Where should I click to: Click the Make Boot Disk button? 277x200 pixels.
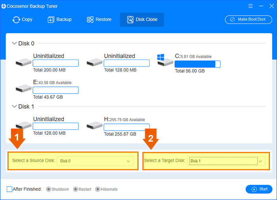pyautogui.click(x=249, y=19)
